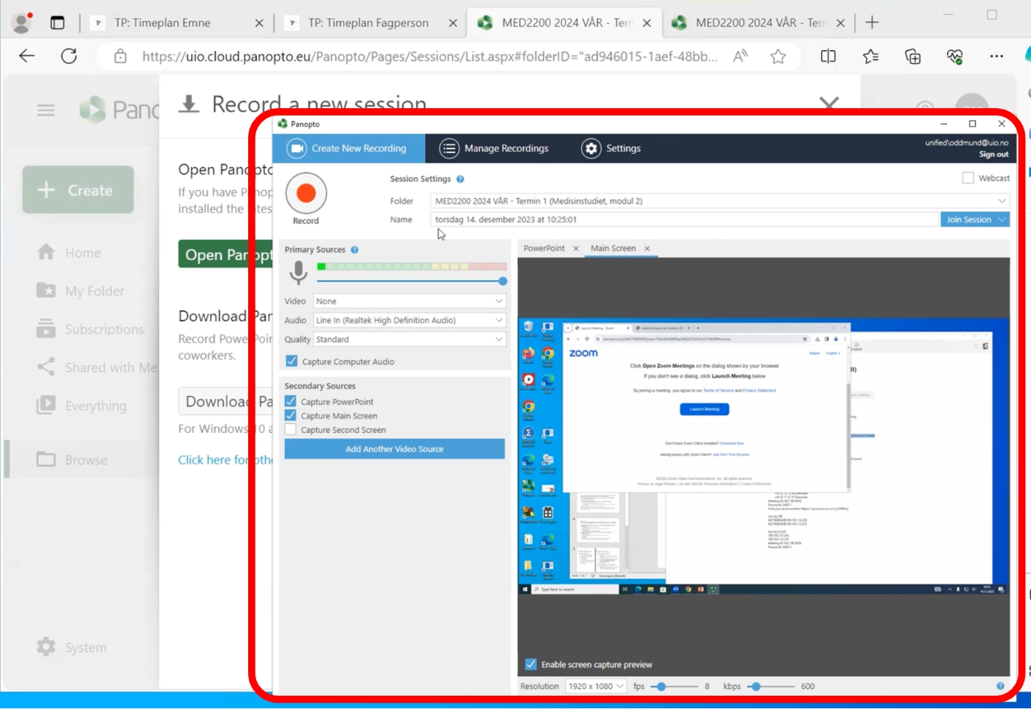Open the Resolution 1920 x 1080 dropdown
Viewport: 1031px width, 720px height.
(x=596, y=686)
